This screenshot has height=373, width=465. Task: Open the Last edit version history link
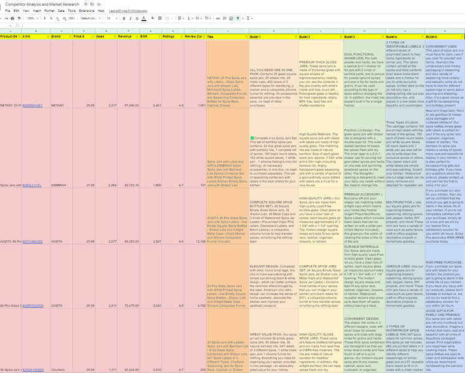(x=128, y=11)
